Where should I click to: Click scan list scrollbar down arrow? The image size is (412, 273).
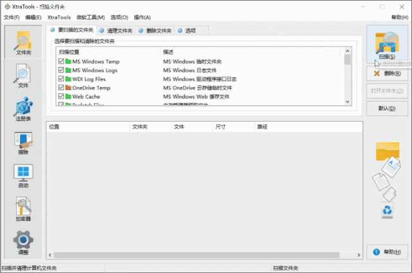click(348, 102)
